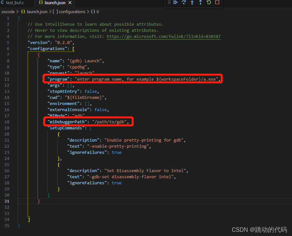Click "-gdb-set disassembly-flavor intel" text value
Viewport: 292px width, 236px height.
130,177
